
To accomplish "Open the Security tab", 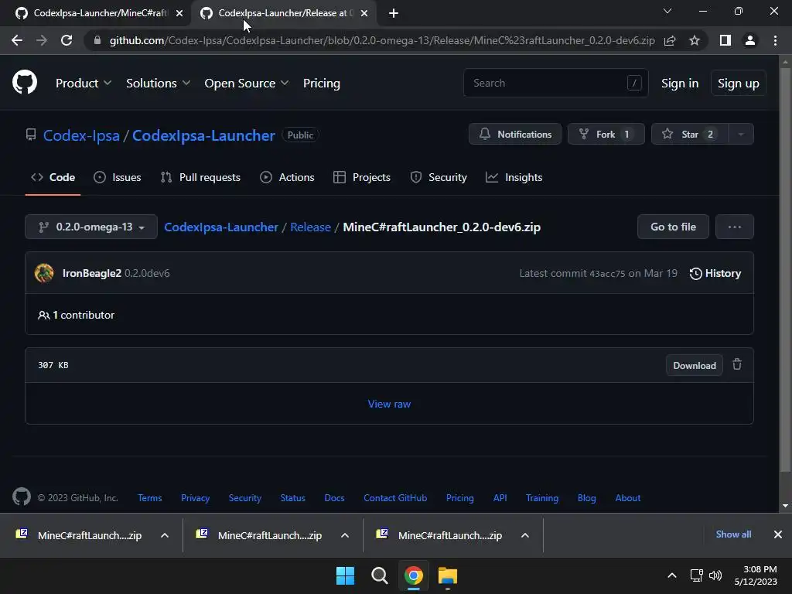I will (439, 177).
